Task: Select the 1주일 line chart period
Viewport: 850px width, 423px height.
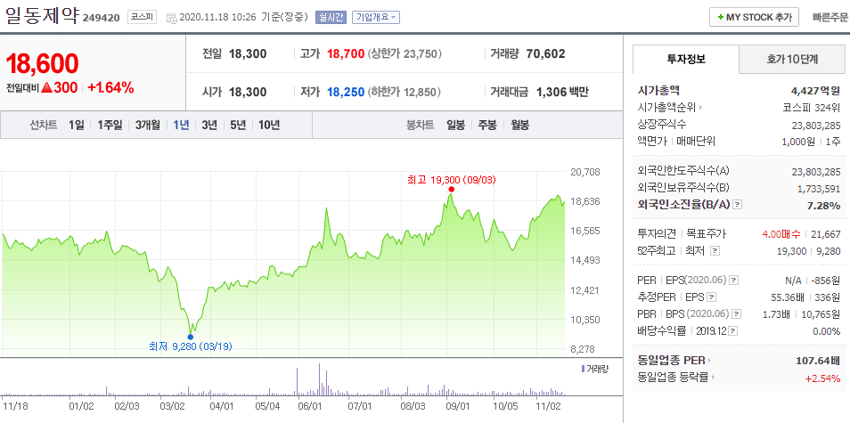Action: pyautogui.click(x=110, y=125)
